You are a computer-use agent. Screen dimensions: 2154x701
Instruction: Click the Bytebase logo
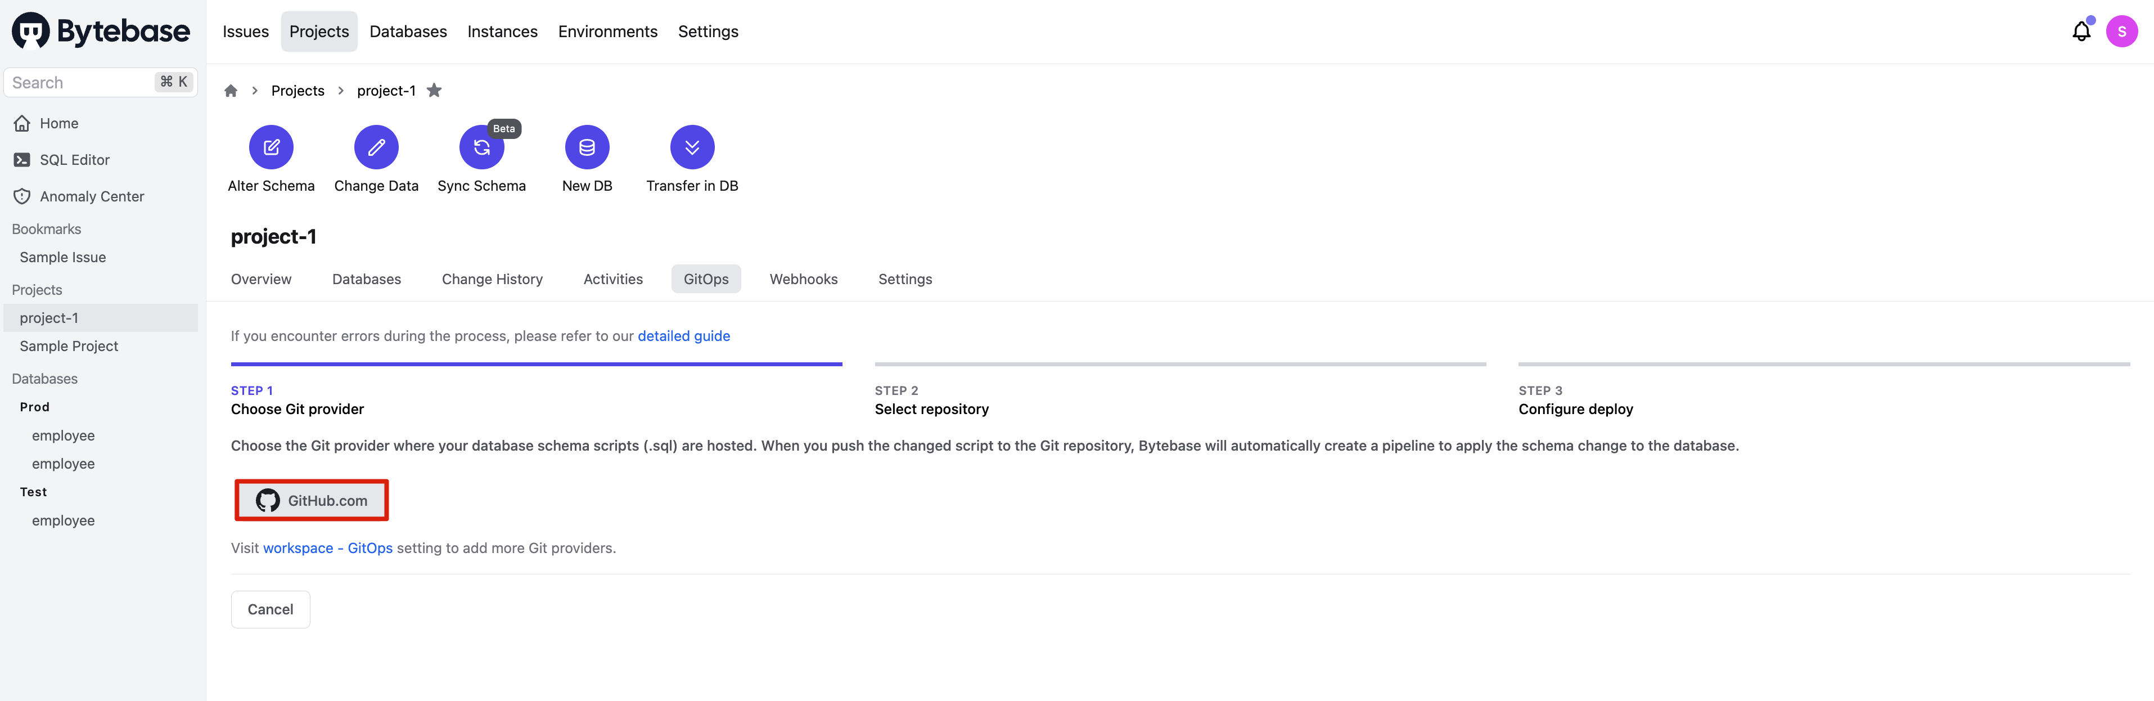(x=100, y=30)
